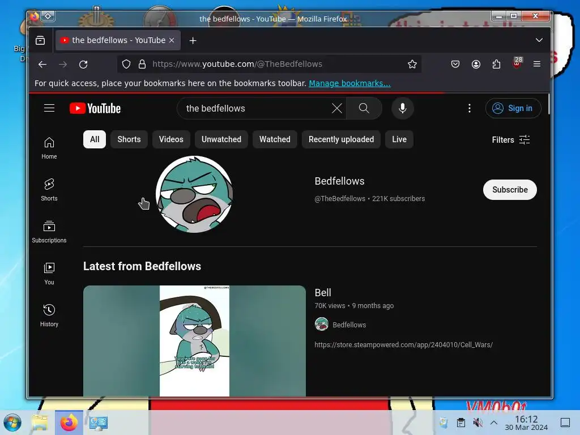
Task: Click the Bedfellows channel avatar
Action: pos(194,194)
